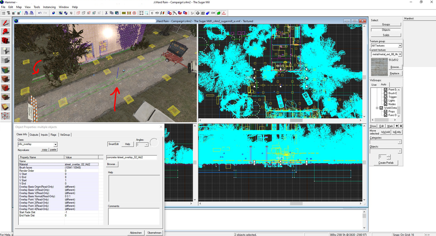Click the stepper beside the 0 field
Image resolution: width=436 pixels, height=236 pixels.
point(388,157)
